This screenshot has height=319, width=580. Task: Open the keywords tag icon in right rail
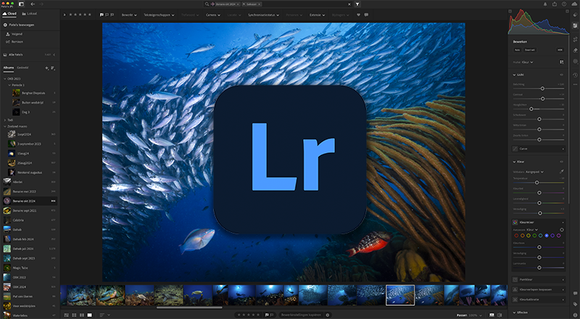(x=575, y=304)
